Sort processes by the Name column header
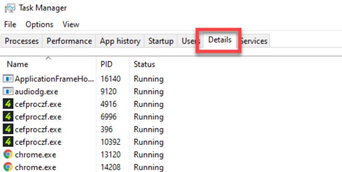The height and width of the screenshot is (172, 342). coord(17,64)
